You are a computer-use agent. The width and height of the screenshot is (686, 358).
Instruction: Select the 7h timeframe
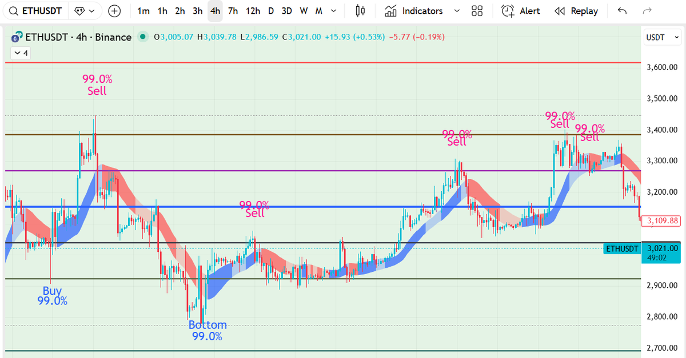click(233, 11)
